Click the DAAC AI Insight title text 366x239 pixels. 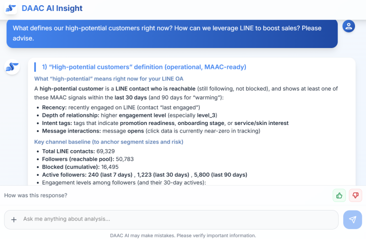point(52,8)
